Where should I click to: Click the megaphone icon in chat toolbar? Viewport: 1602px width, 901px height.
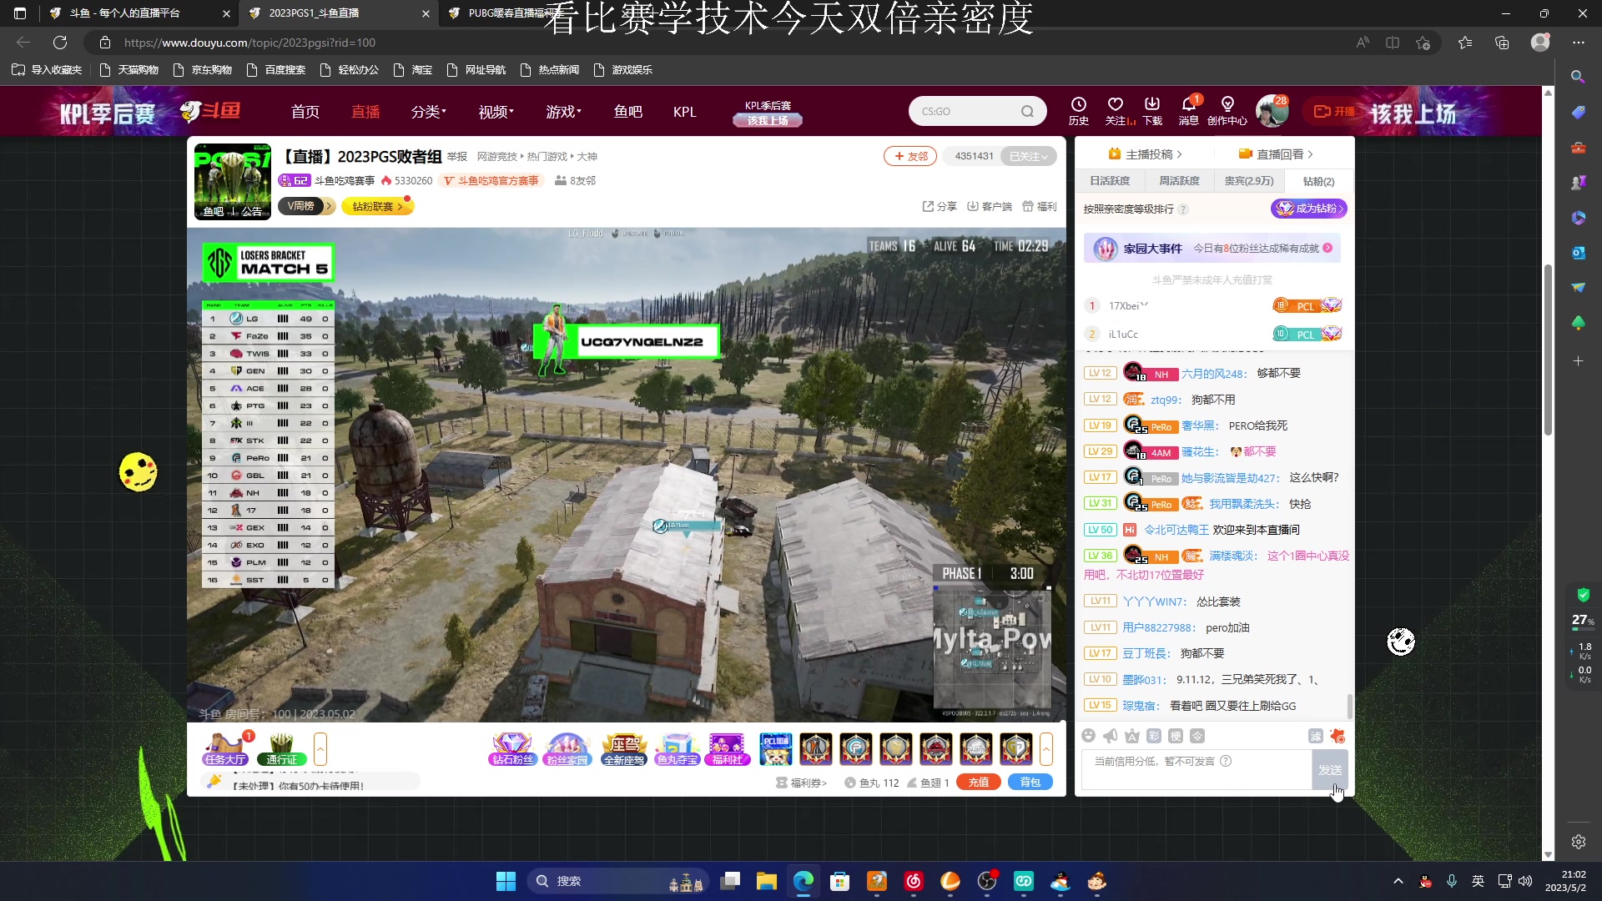(x=1111, y=736)
